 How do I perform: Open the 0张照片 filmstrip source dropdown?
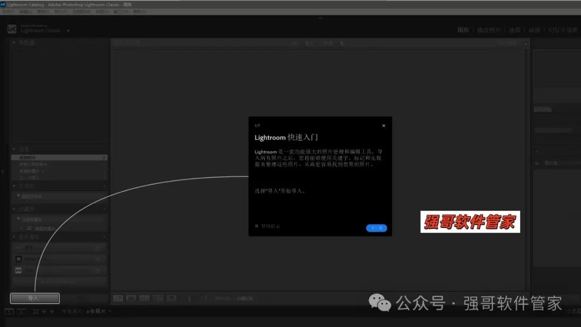coord(99,311)
